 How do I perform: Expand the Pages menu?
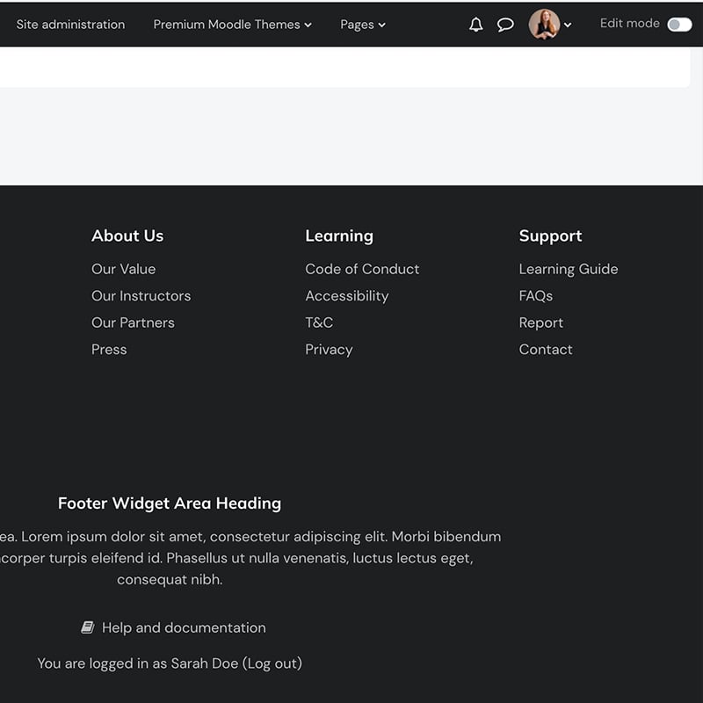(362, 25)
